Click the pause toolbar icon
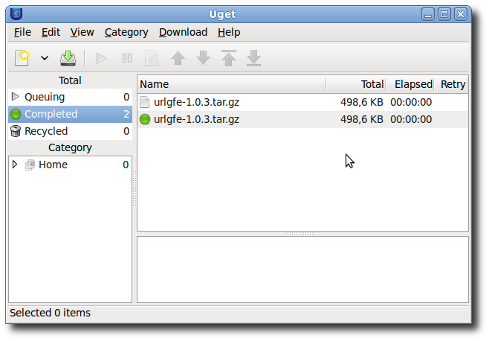 (x=127, y=58)
